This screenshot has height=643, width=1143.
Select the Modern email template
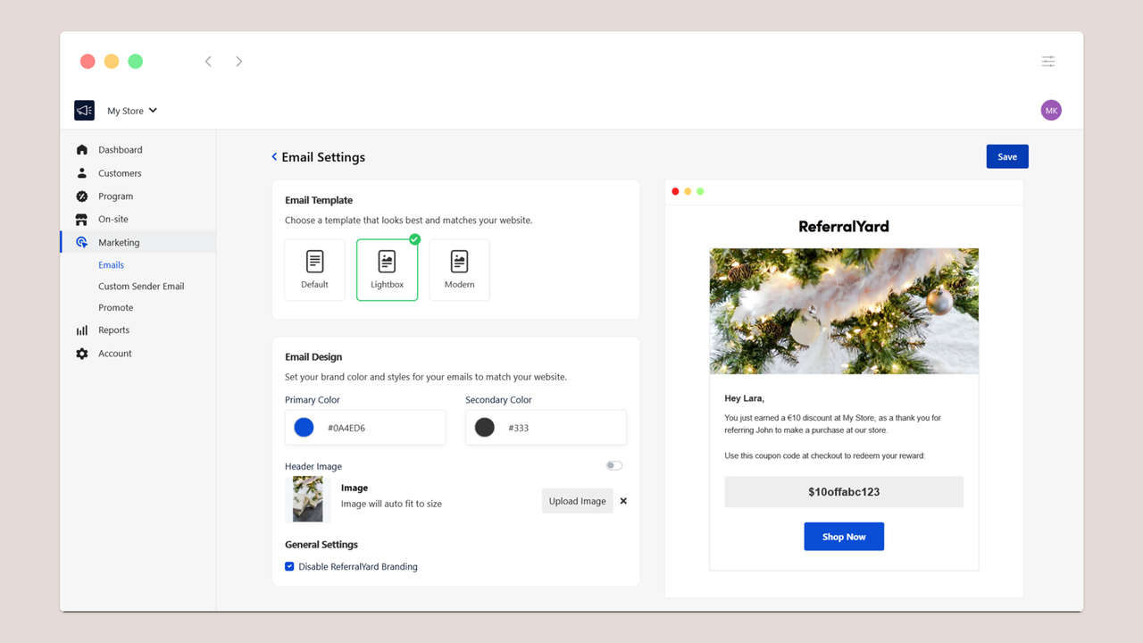[x=459, y=269]
